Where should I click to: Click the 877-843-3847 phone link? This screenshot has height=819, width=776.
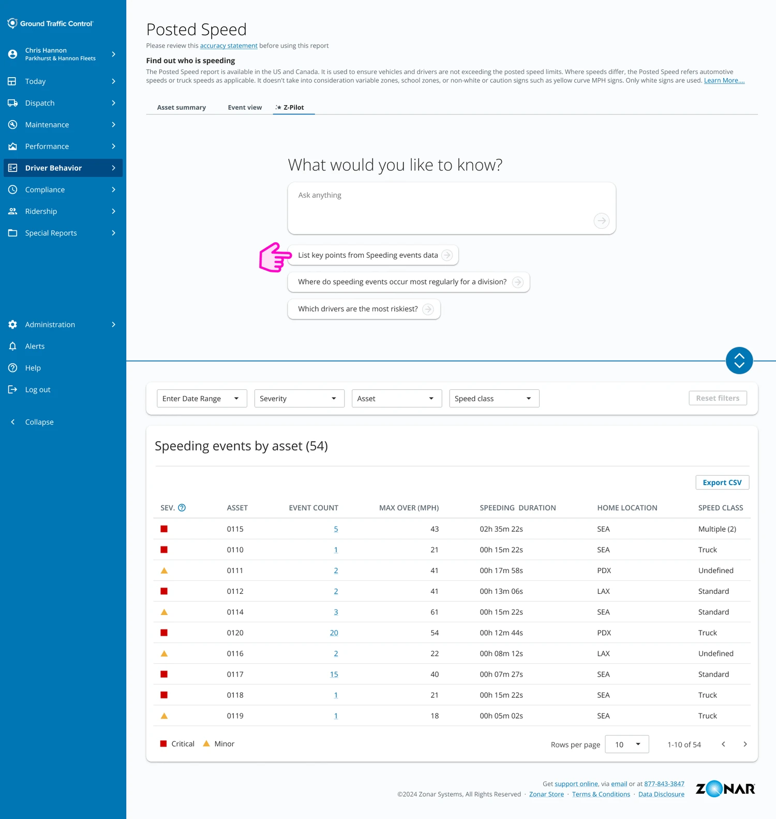[664, 784]
